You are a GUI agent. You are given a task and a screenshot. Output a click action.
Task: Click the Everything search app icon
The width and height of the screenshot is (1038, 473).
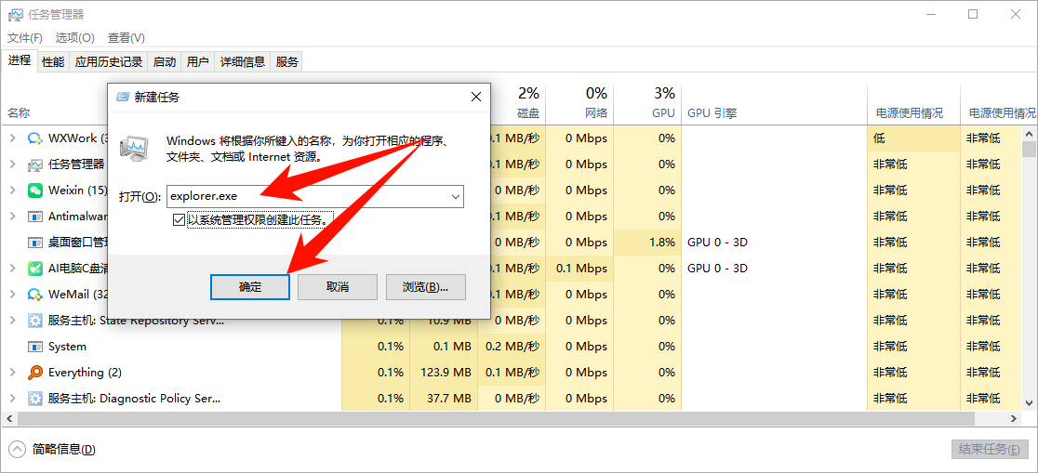34,373
